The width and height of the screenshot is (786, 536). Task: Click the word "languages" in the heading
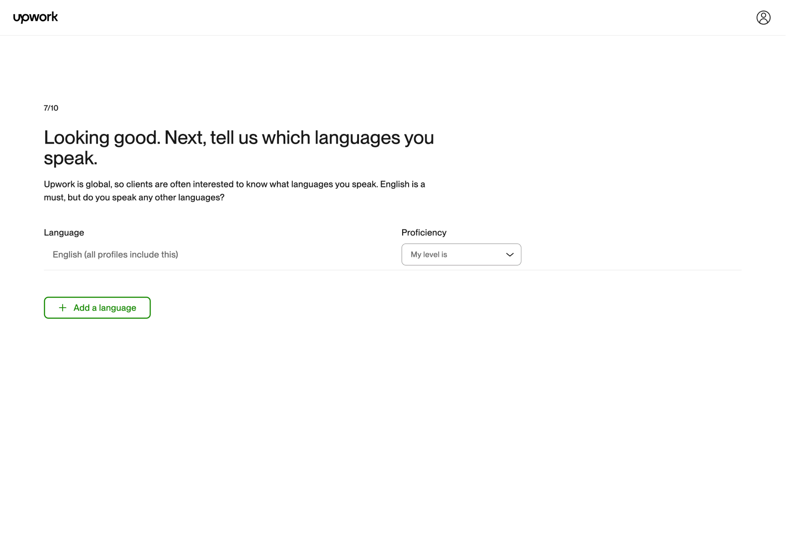[357, 138]
